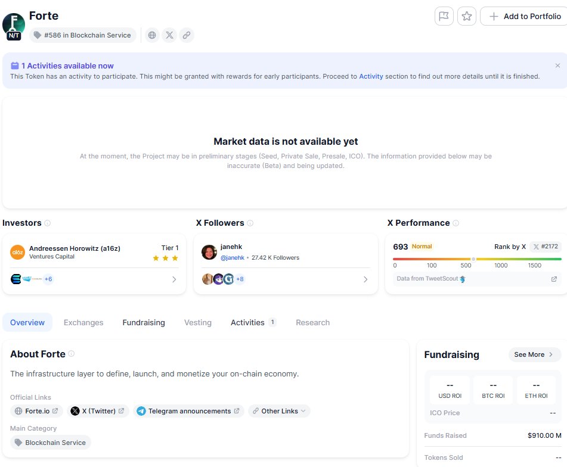Click the ETH ROI card
This screenshot has height=467, width=567.
[x=536, y=390]
